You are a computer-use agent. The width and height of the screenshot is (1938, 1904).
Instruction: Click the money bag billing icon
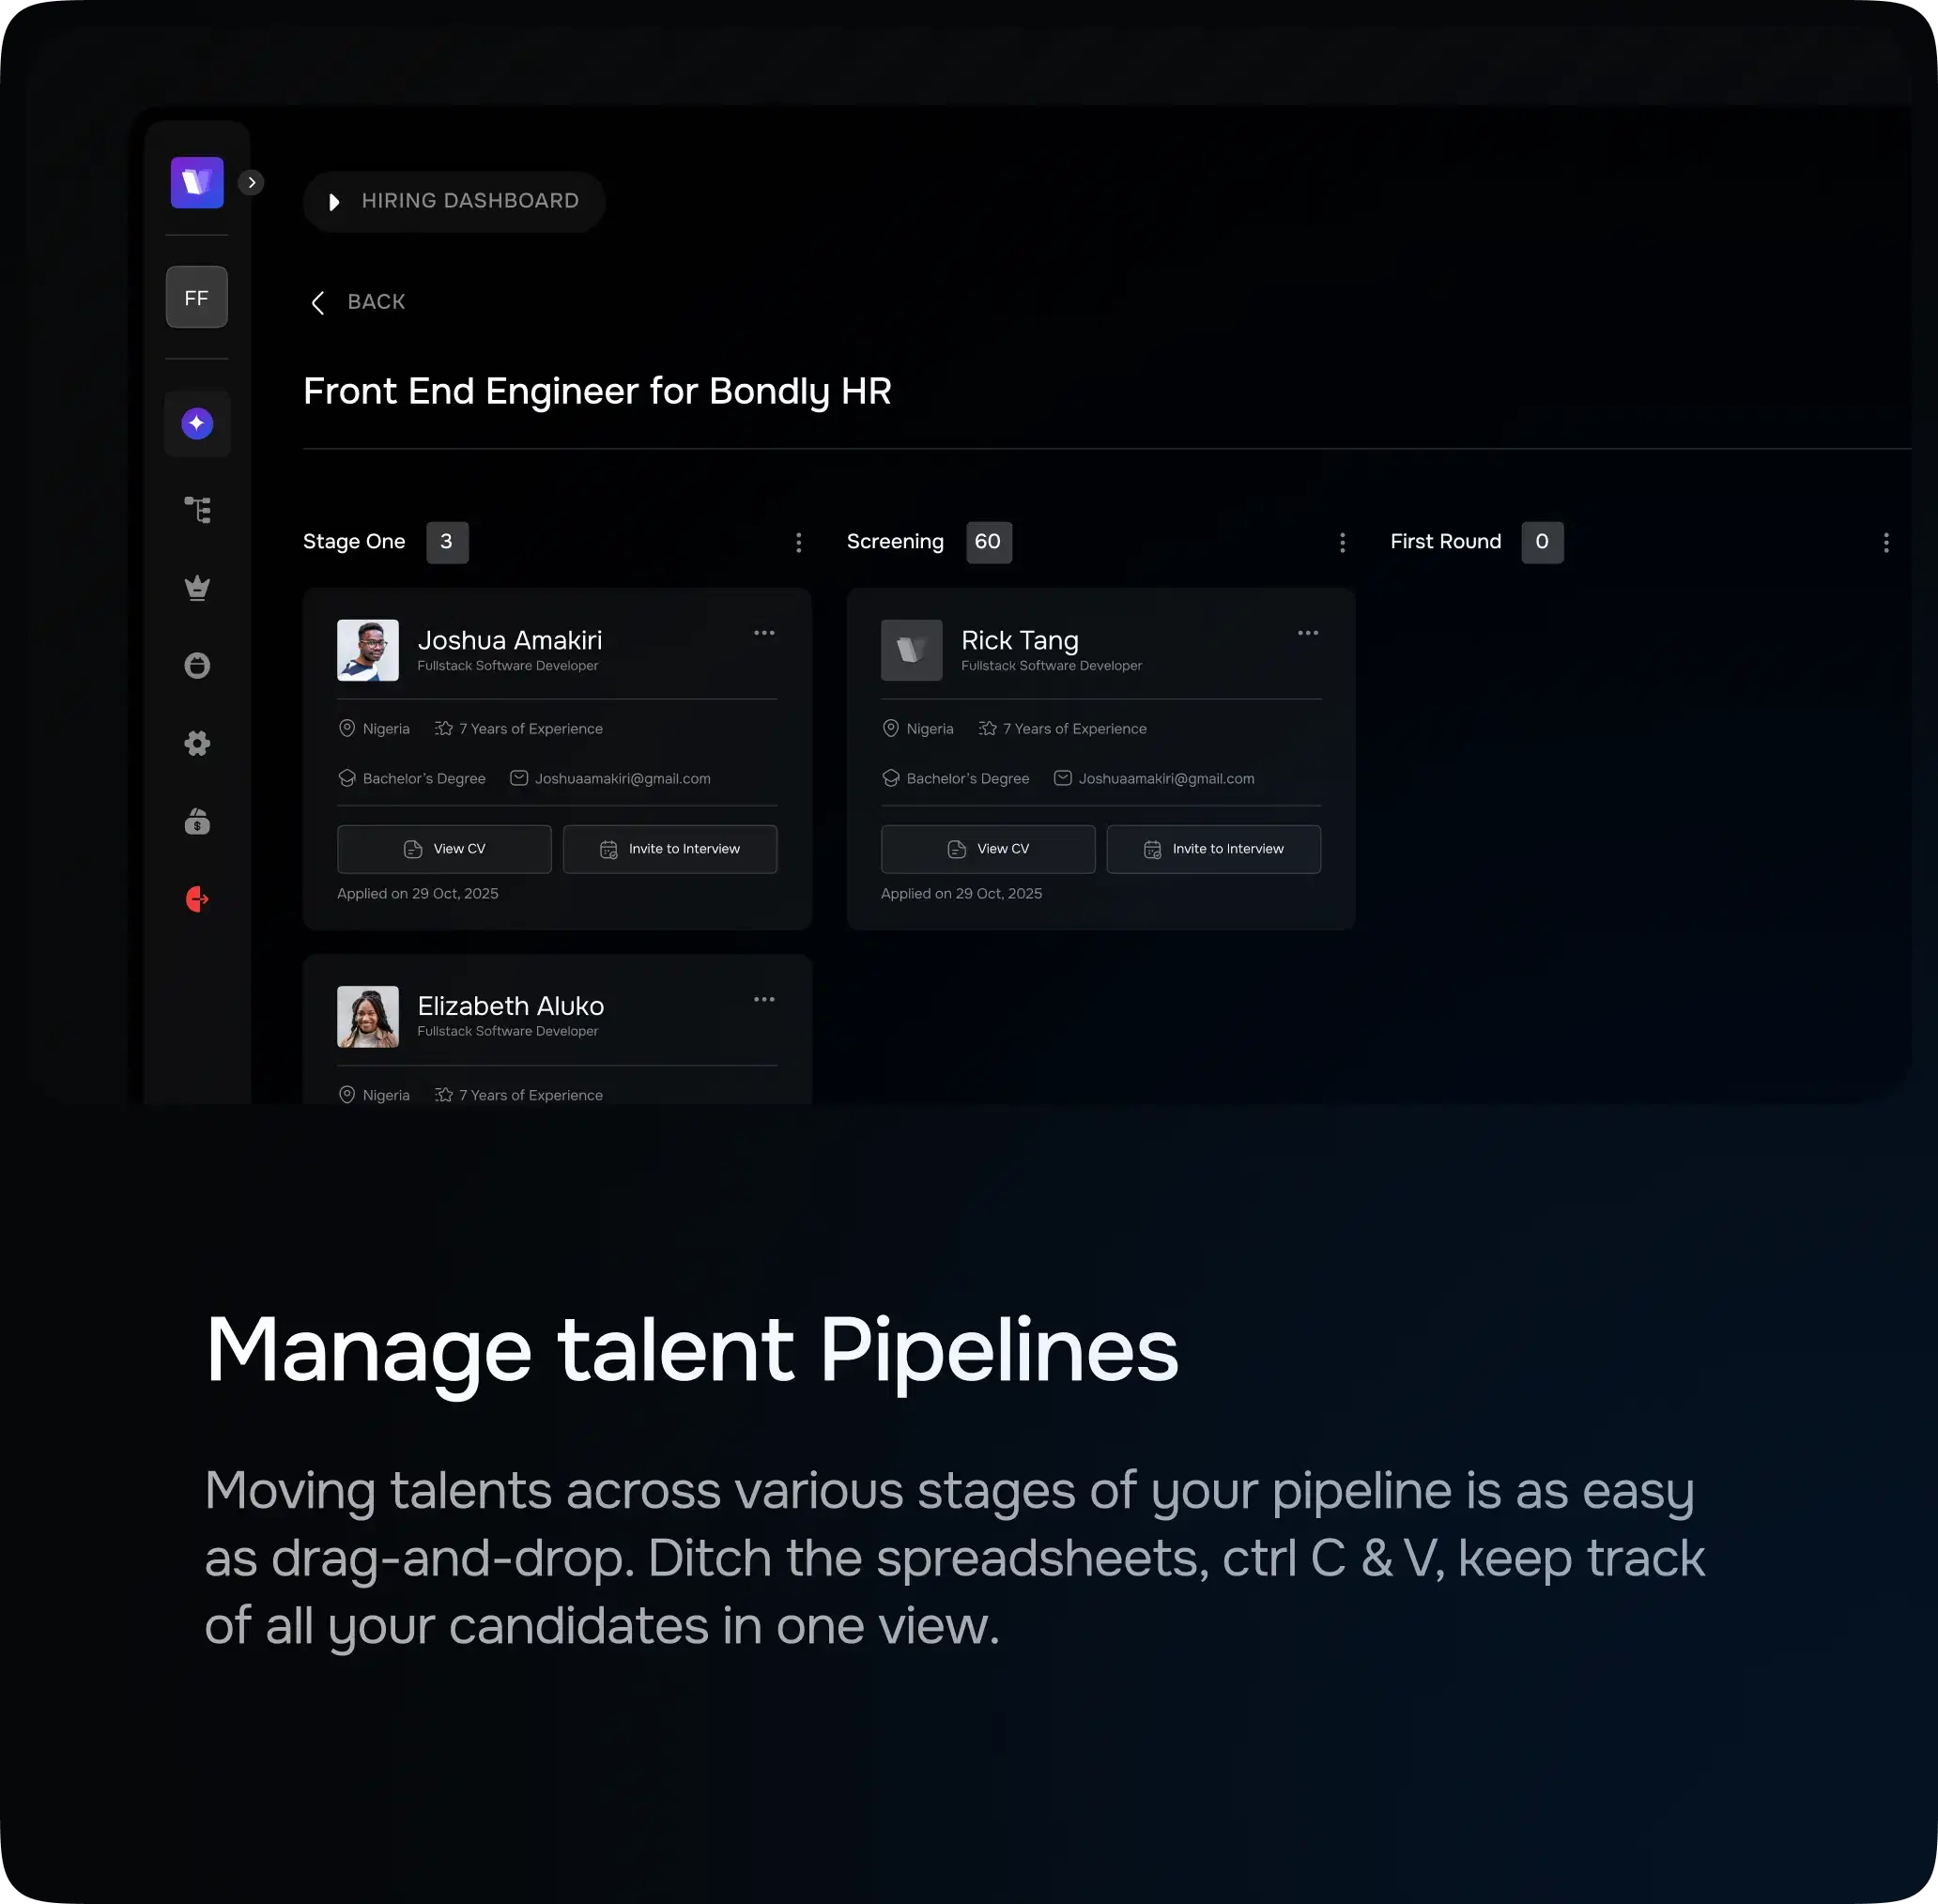tap(196, 821)
